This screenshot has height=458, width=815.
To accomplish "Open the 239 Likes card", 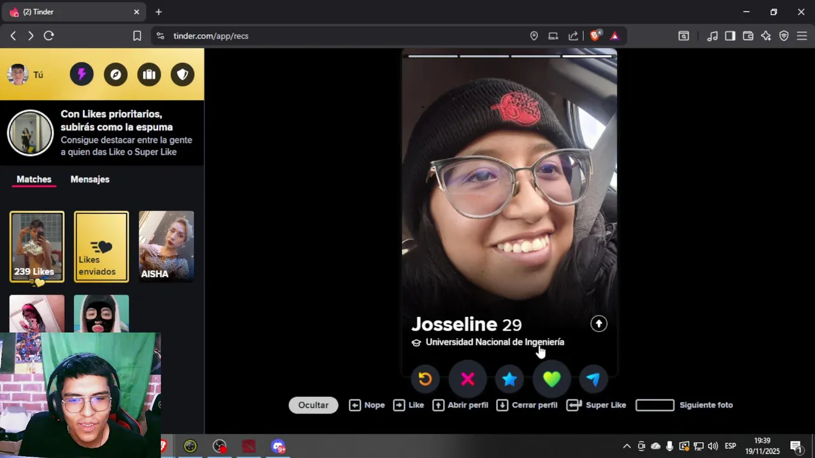I will click(x=37, y=247).
